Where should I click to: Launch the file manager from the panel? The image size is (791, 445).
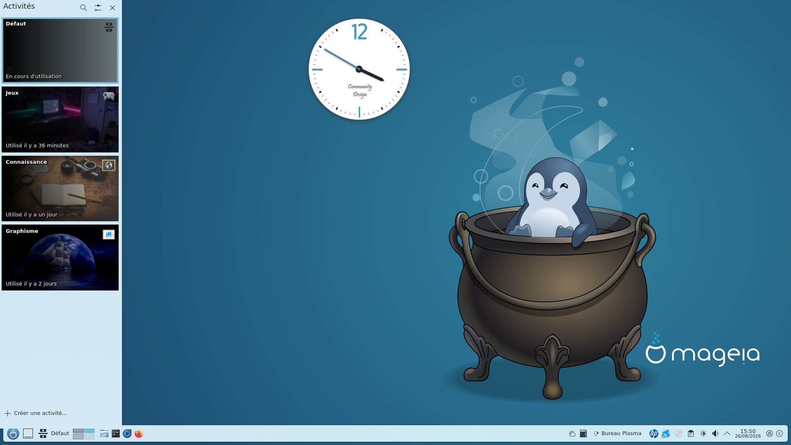(x=104, y=433)
